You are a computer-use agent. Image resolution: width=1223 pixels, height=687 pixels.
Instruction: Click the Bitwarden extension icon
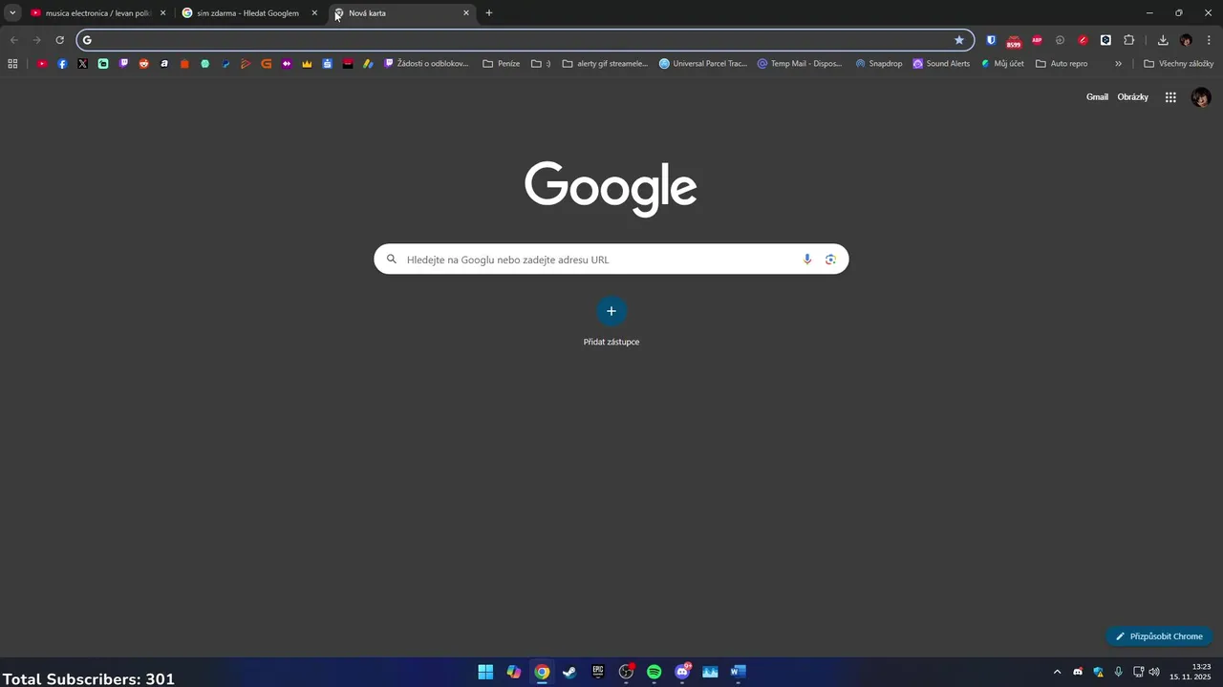point(991,40)
